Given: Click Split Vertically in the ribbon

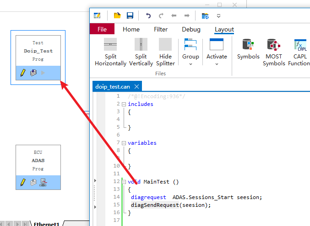Looking at the screenshot, I should coord(141,52).
